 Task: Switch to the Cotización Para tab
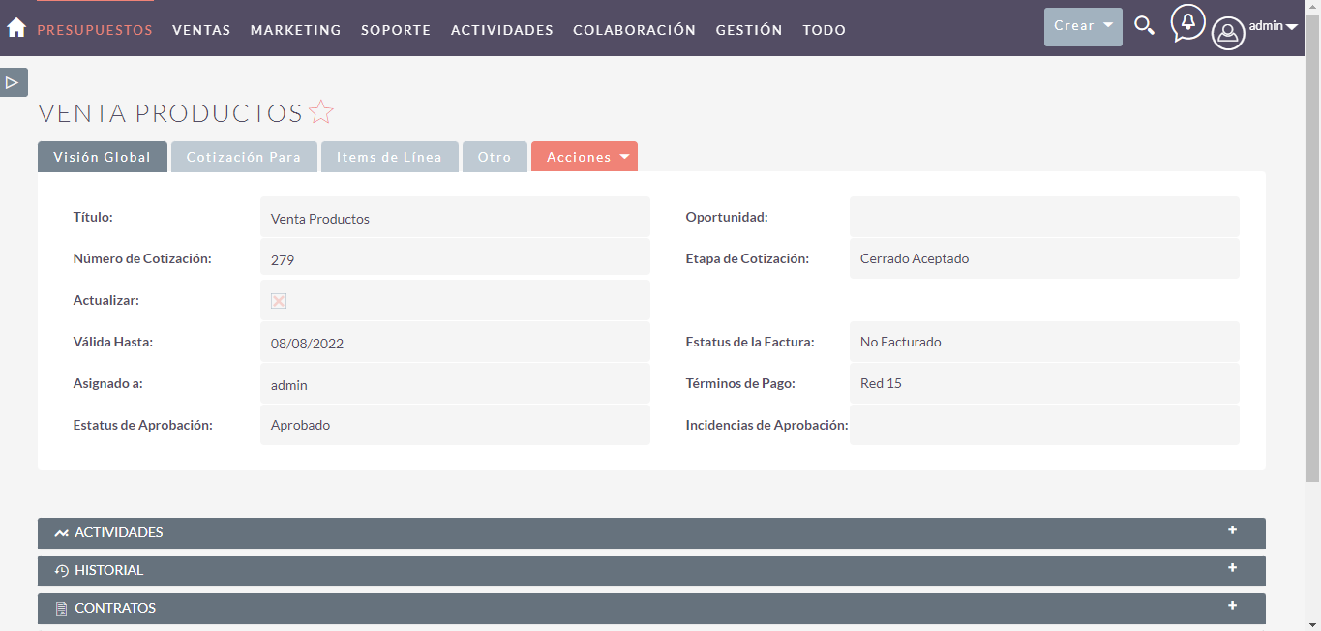pos(243,157)
